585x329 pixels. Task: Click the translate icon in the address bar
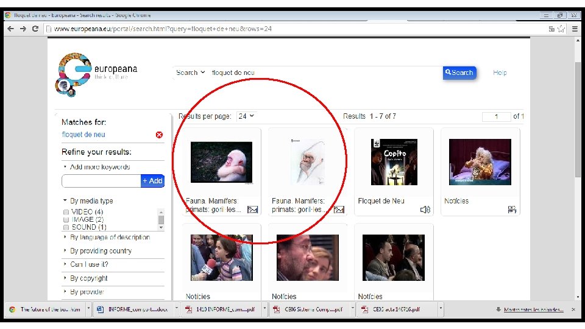[x=551, y=29]
